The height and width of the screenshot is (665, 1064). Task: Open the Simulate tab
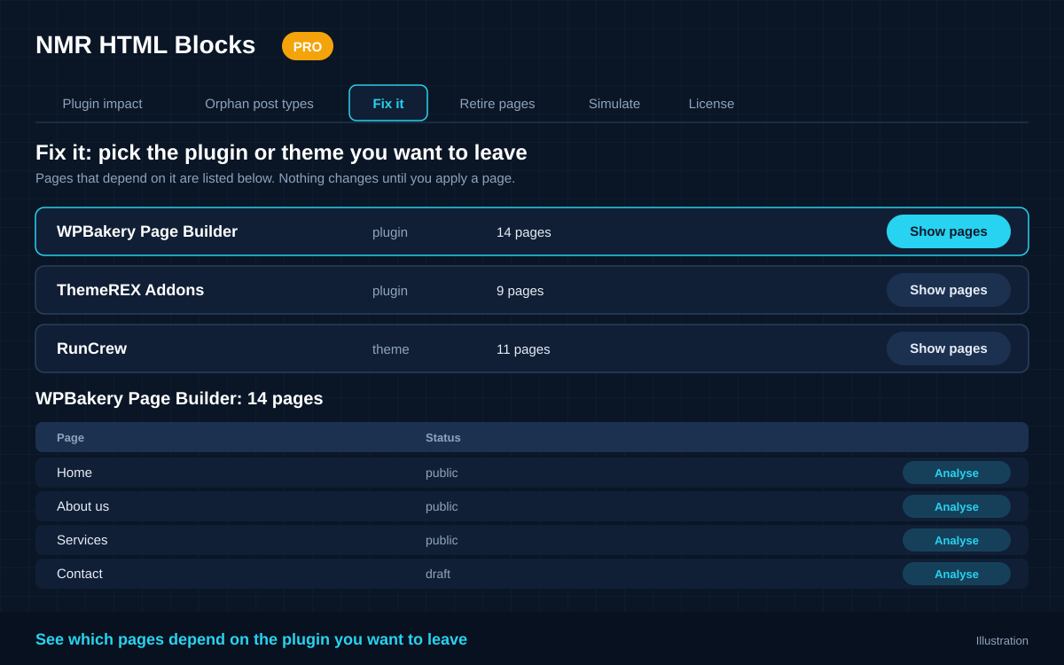pos(614,104)
